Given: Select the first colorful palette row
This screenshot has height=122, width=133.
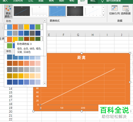Looking at the screenshot, I should click(x=24, y=27).
